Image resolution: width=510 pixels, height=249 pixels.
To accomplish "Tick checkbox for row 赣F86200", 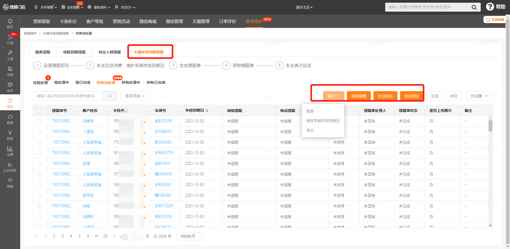I will (39, 195).
